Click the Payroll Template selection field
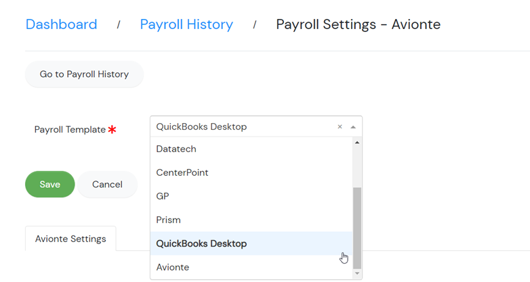530x282 pixels. (x=256, y=127)
